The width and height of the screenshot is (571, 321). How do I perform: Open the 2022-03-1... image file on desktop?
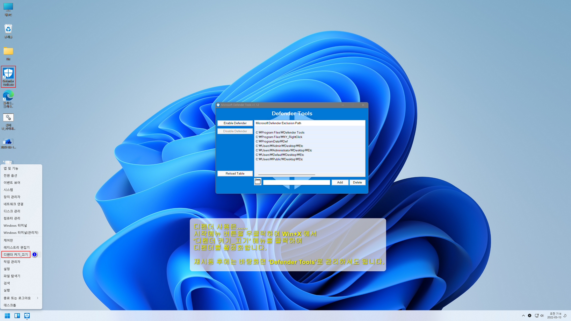coord(8,143)
